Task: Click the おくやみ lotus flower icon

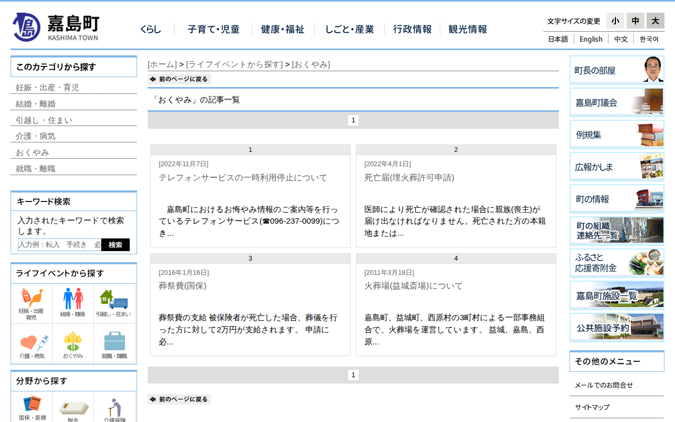Action: tap(73, 344)
